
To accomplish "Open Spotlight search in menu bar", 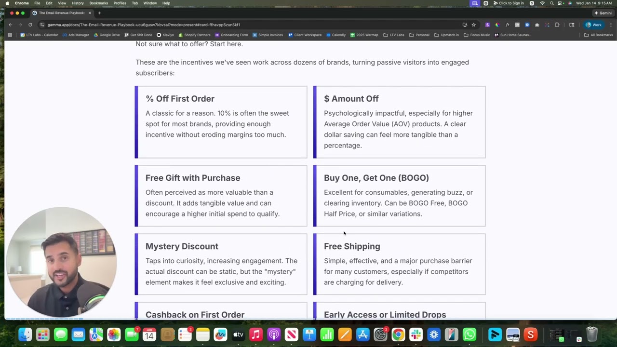I will (x=551, y=3).
